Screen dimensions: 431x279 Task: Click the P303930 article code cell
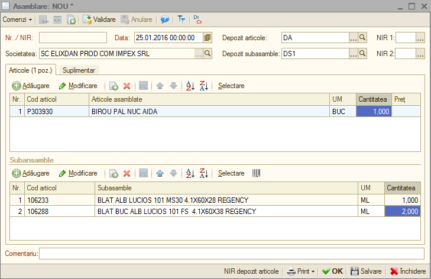pyautogui.click(x=57, y=111)
